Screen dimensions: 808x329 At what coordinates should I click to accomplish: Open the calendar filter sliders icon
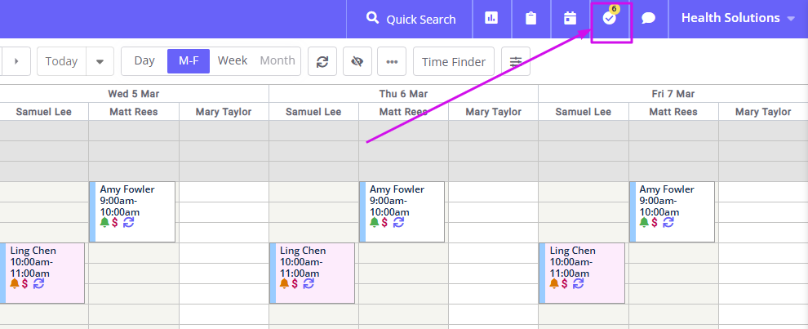[x=516, y=61]
